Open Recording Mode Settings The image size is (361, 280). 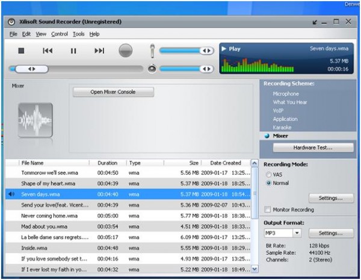pyautogui.click(x=331, y=198)
